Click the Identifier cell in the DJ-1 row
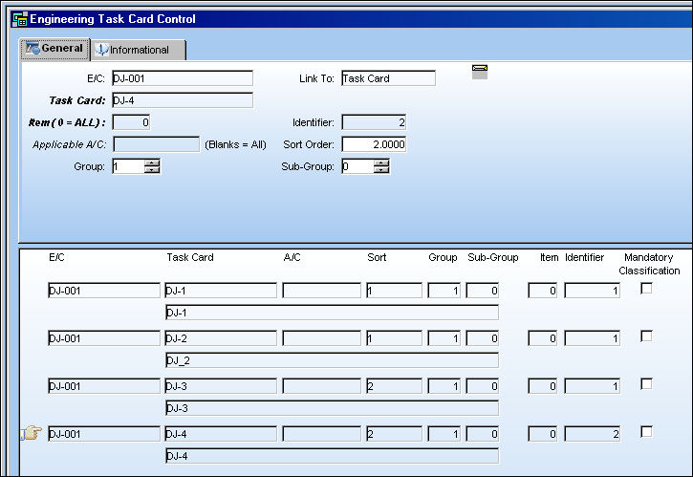 (x=593, y=291)
